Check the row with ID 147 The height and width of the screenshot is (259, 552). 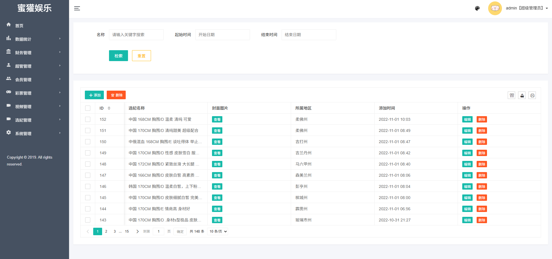[x=88, y=175]
